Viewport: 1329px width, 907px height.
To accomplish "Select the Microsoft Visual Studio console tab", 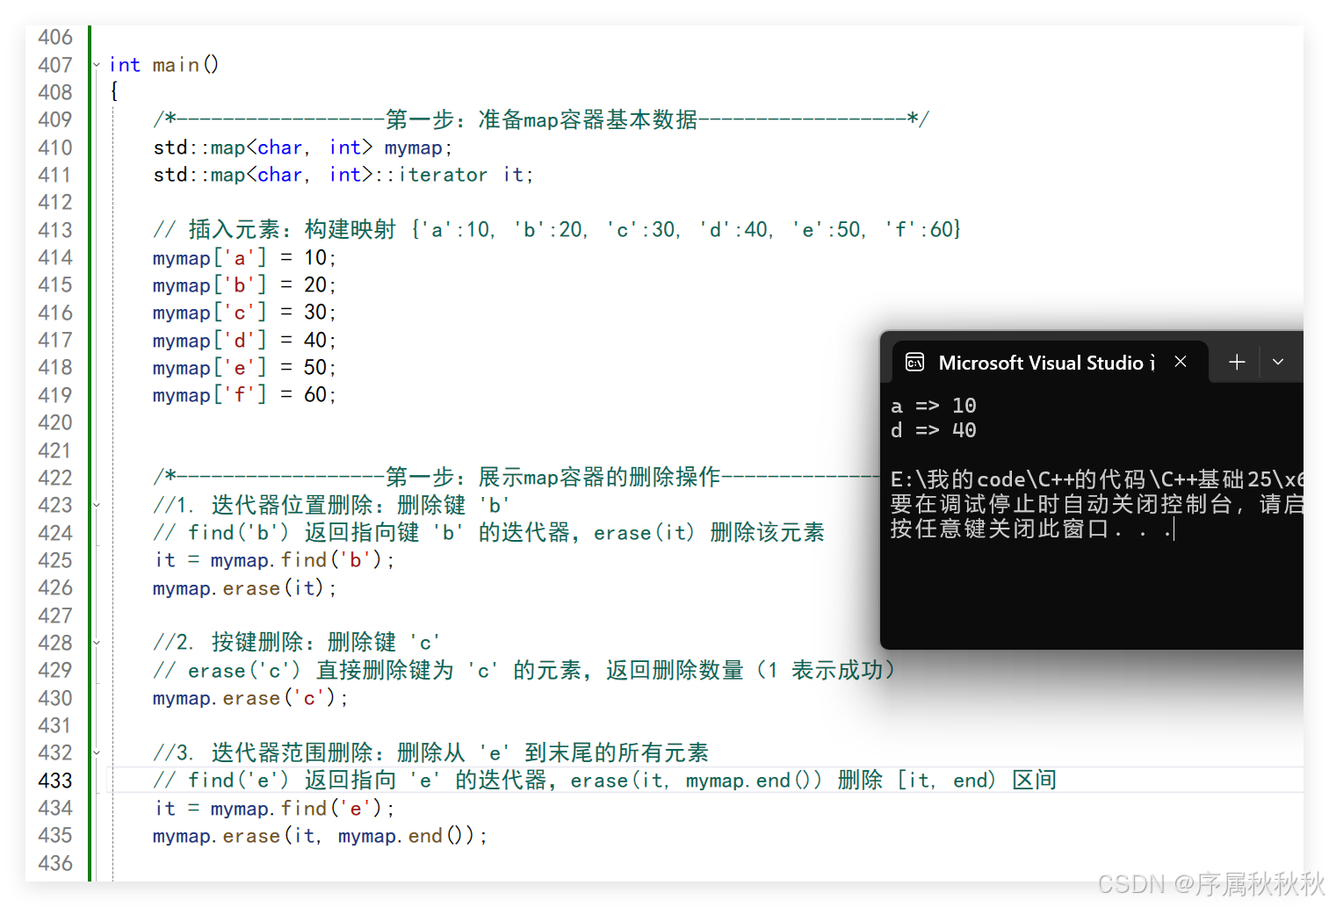I will coord(1051,362).
